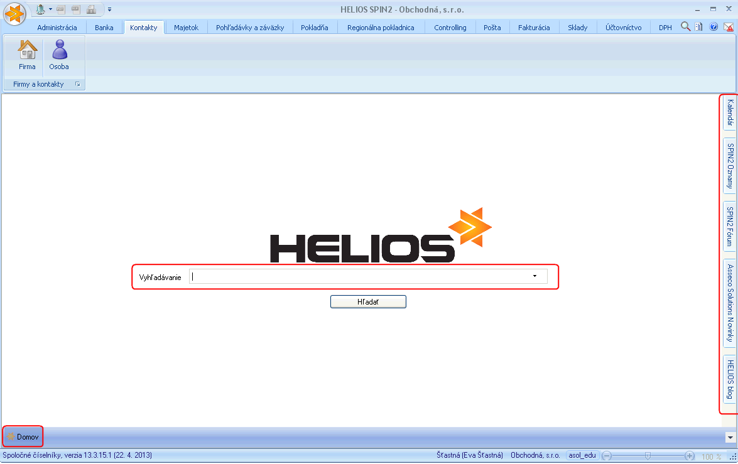738x464 pixels.
Task: Click the zoom in plus button
Action: (x=690, y=456)
